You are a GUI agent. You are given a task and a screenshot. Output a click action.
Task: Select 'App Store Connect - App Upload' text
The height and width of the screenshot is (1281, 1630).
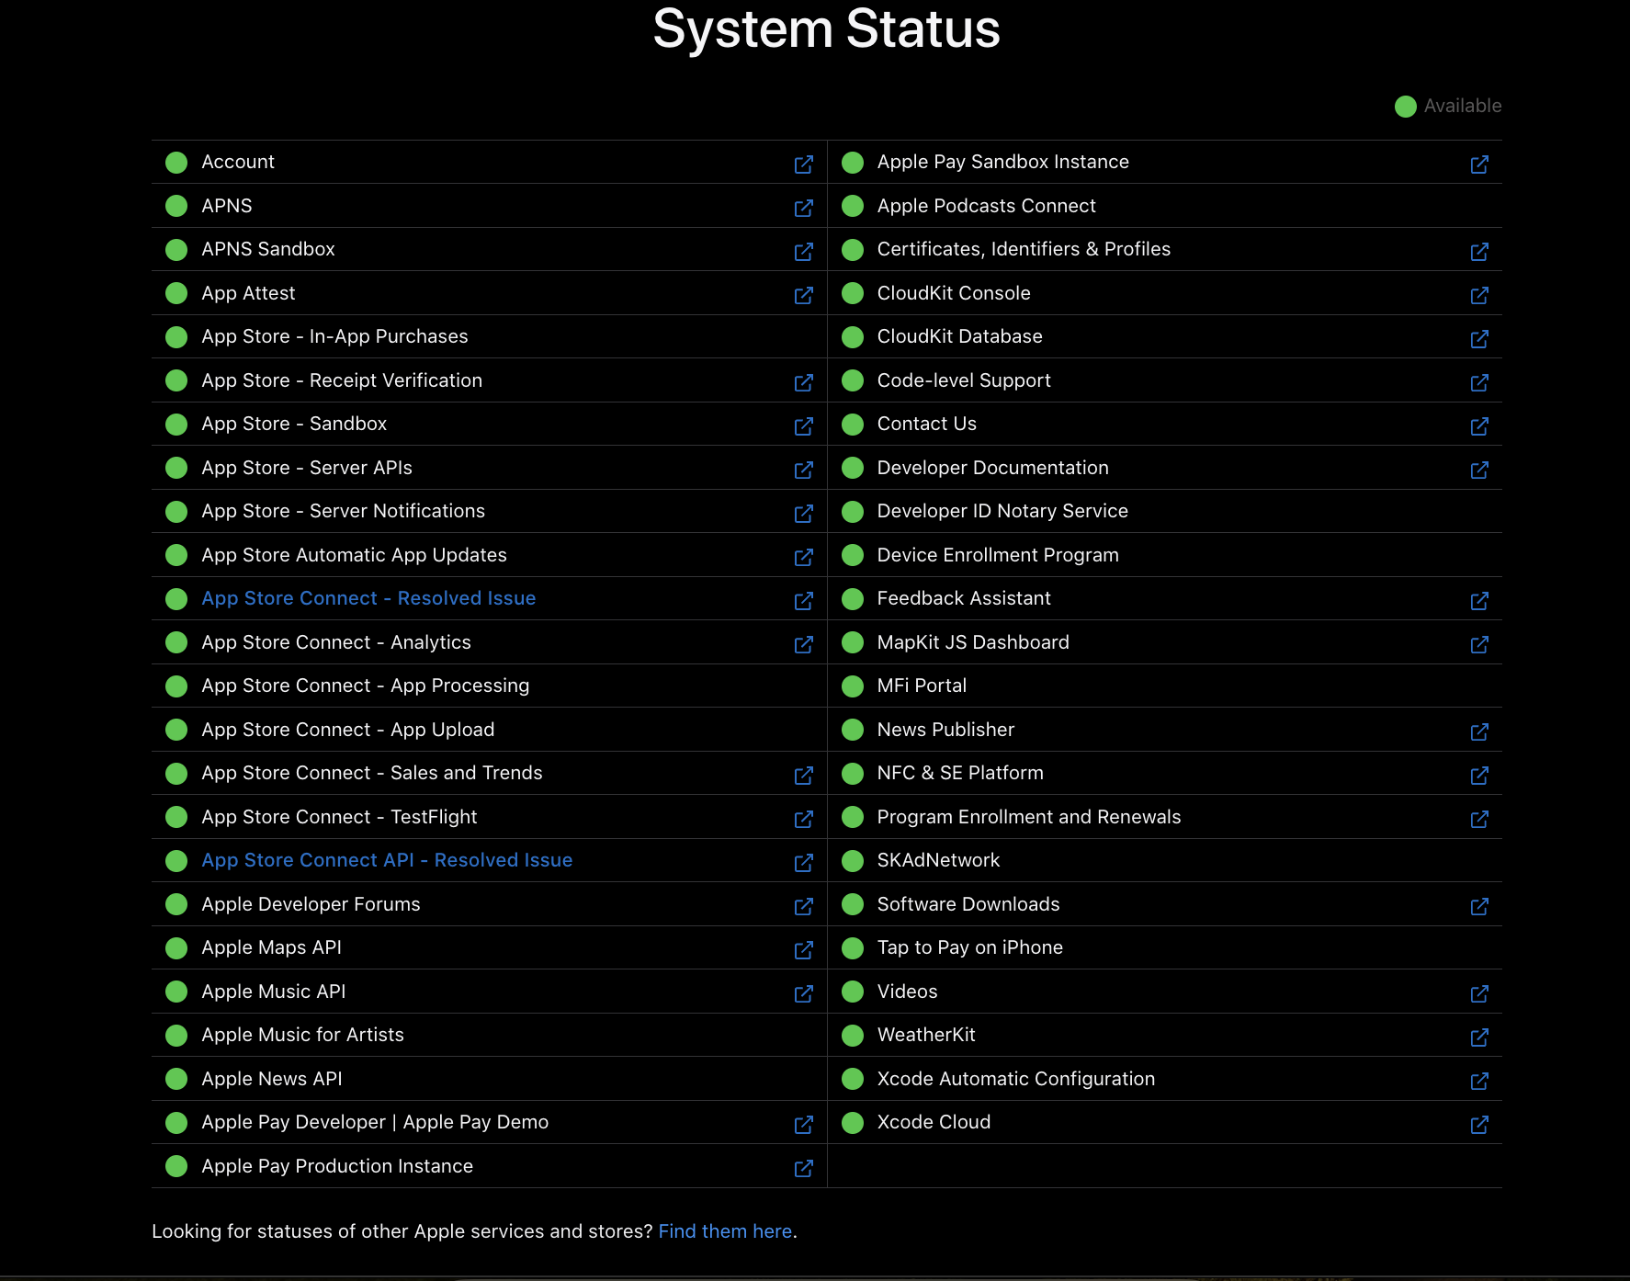coord(348,730)
